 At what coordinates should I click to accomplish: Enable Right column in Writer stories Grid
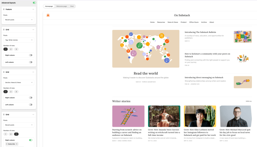pos(31,55)
